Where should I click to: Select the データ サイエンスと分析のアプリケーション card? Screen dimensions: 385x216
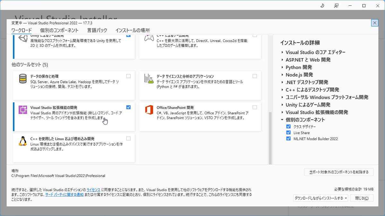click(200, 85)
